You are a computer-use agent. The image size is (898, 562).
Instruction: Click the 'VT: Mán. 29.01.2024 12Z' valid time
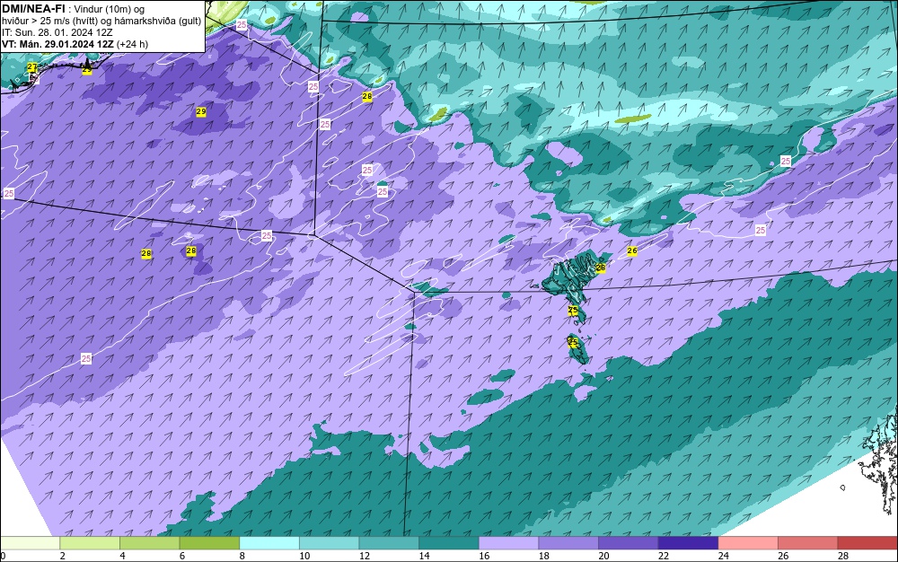pyautogui.click(x=57, y=44)
